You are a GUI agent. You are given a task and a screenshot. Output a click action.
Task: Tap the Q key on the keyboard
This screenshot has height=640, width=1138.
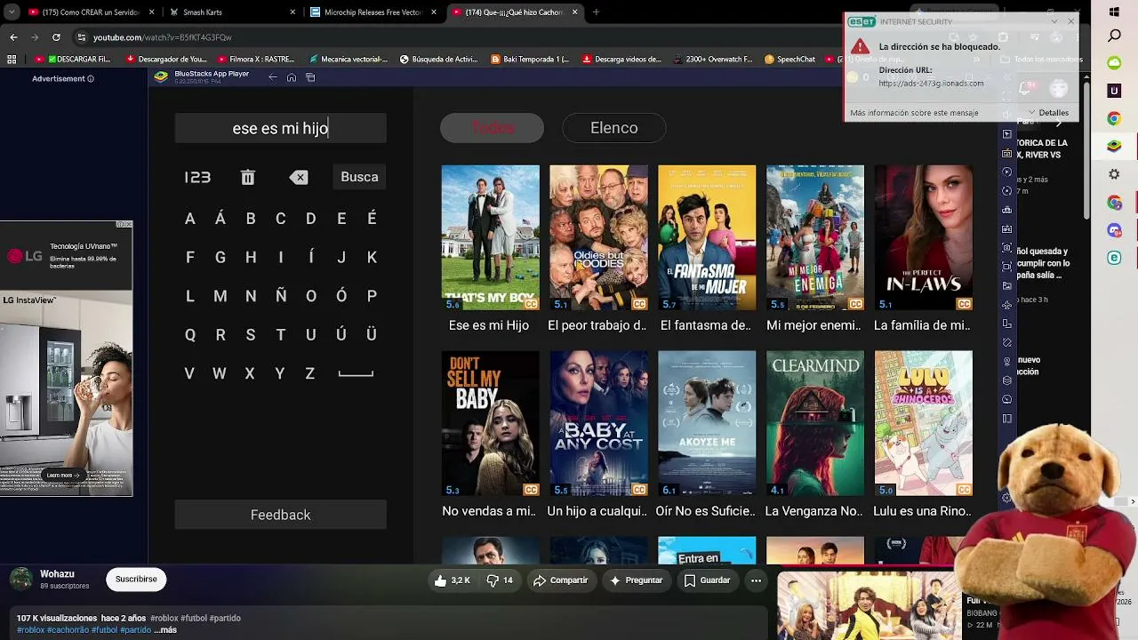(x=189, y=335)
